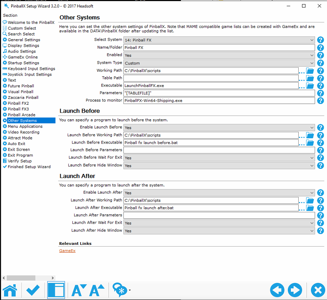Click the decrease font size icon
The height and width of the screenshot is (300, 327).
(x=79, y=290)
